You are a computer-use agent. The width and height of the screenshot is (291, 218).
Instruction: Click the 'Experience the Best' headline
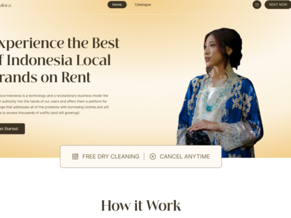(59, 43)
